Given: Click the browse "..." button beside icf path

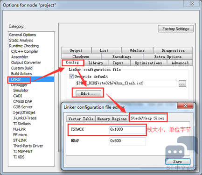Looking at the screenshot, I should [x=182, y=84].
